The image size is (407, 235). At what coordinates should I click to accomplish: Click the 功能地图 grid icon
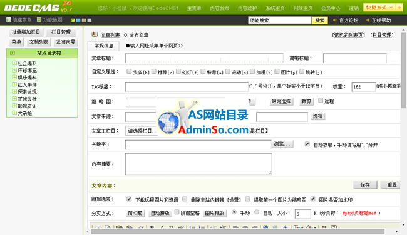pos(39,20)
